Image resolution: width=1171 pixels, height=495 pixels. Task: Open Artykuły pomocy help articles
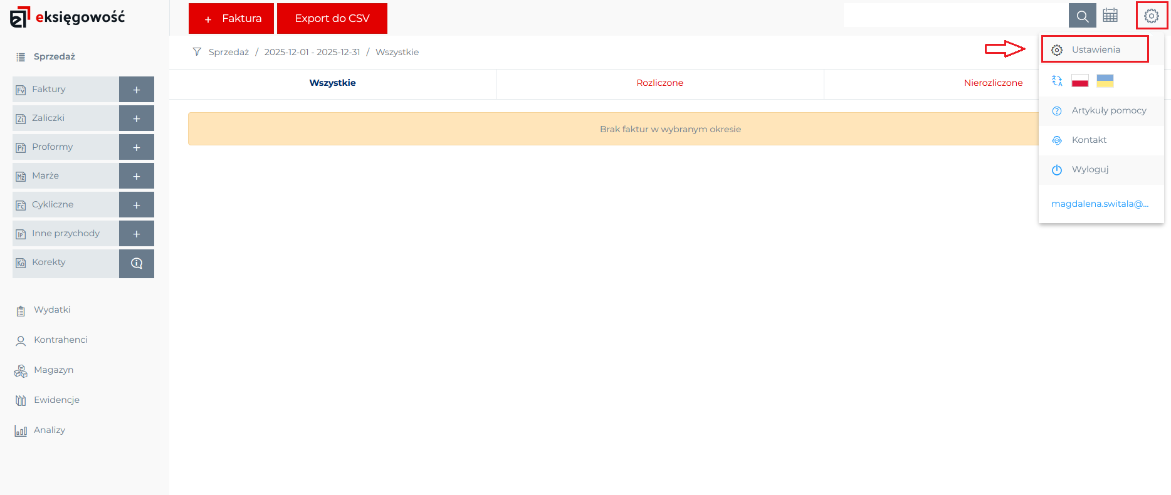click(1108, 111)
